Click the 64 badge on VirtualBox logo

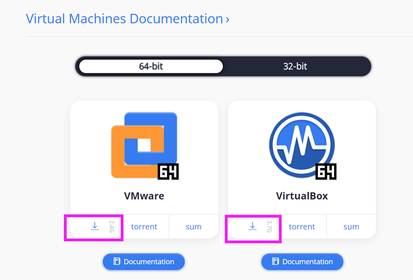pos(326,172)
